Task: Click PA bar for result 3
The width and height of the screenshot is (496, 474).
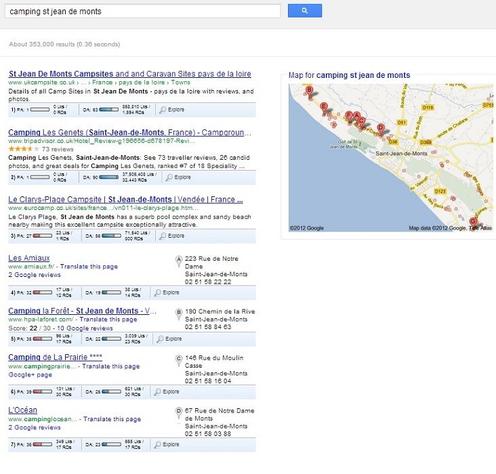Action: tap(43, 236)
